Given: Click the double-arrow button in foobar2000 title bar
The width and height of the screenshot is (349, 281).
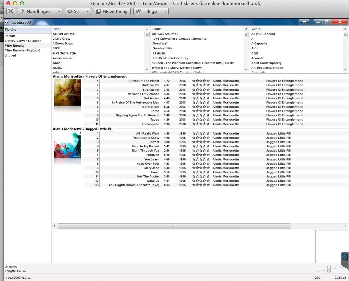Looking at the screenshot, I should tap(304, 22).
